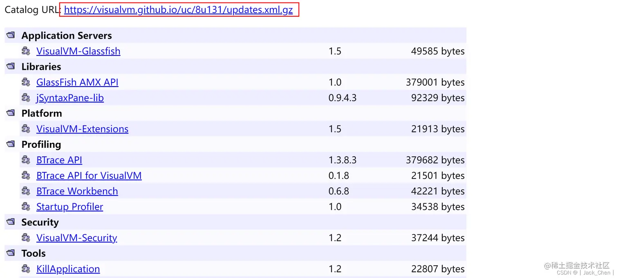
Task: Click the 379001 bytes size value
Action: (435, 82)
